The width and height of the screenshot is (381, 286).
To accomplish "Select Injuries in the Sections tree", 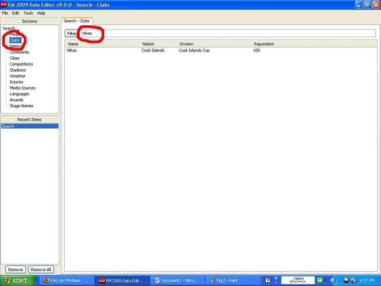I will click(x=17, y=82).
